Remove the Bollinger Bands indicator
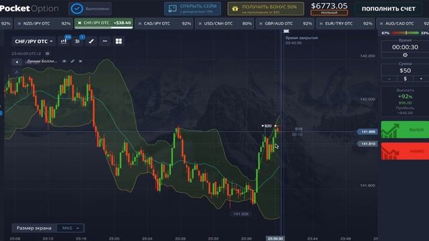This screenshot has height=241, width=429. 80,61
